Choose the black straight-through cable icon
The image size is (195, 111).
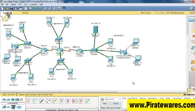click(x=42, y=101)
